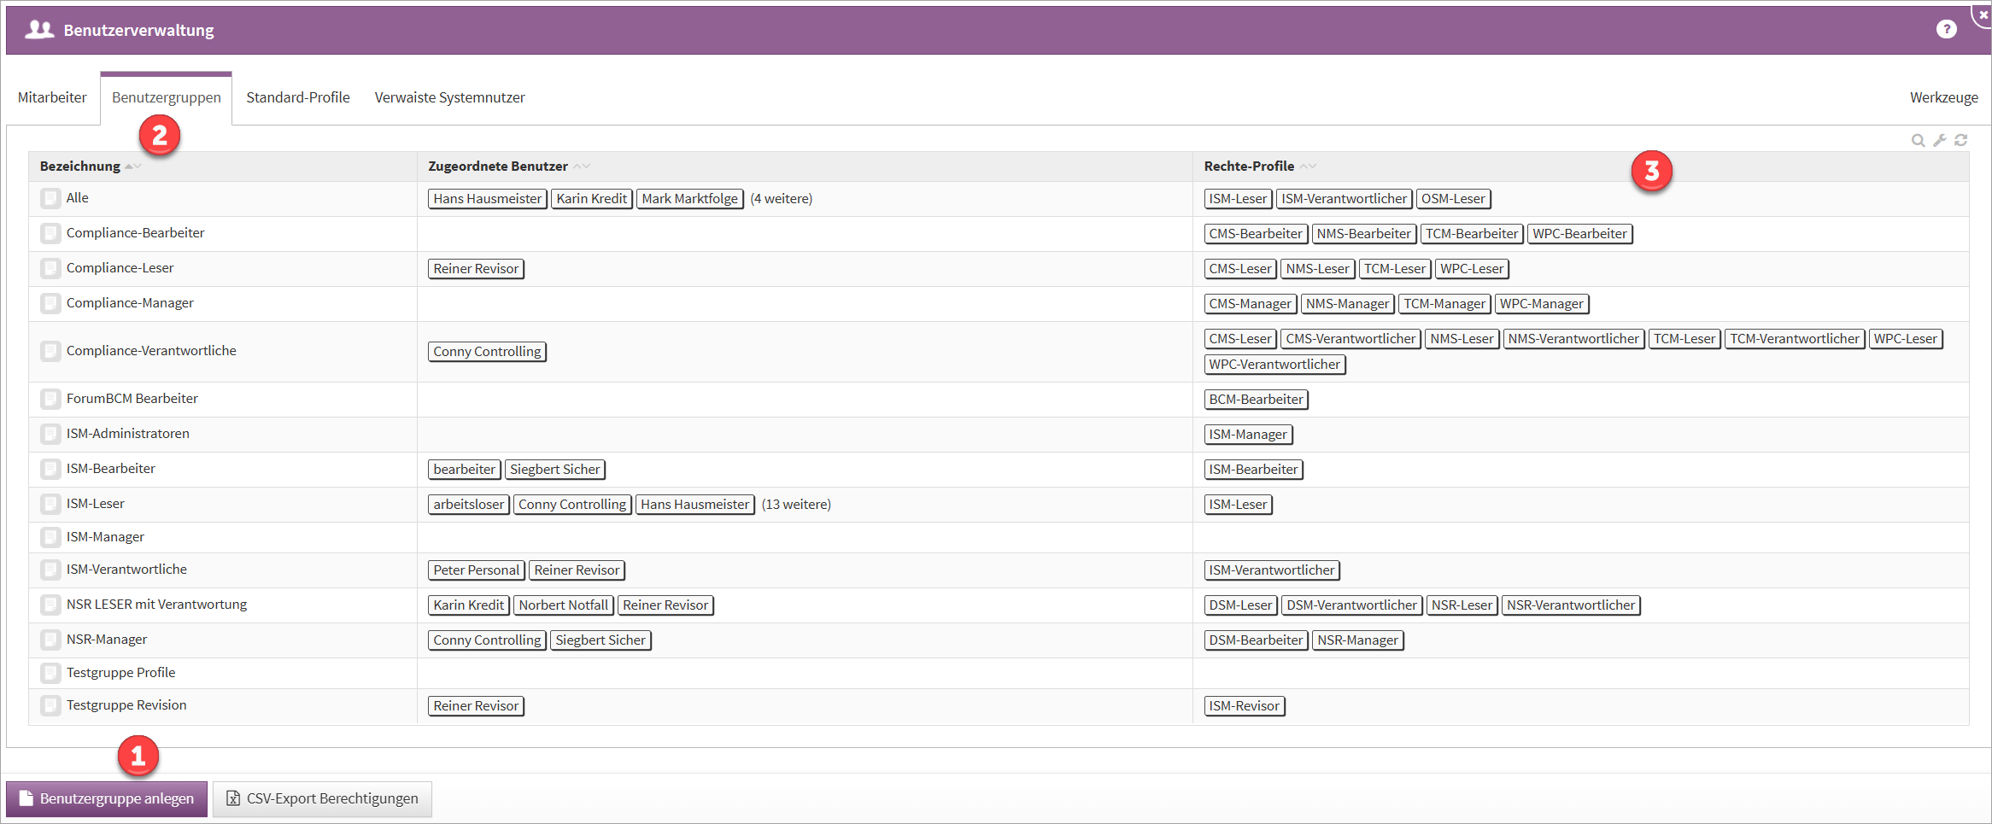Click the row icon for Testgruppe Revision
1992x824 pixels.
[x=50, y=705]
